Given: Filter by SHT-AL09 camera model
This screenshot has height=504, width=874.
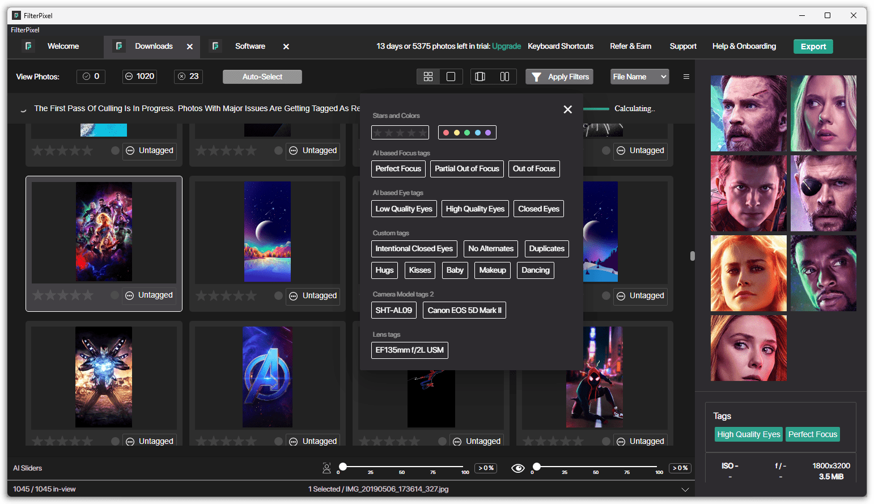Looking at the screenshot, I should [x=393, y=310].
